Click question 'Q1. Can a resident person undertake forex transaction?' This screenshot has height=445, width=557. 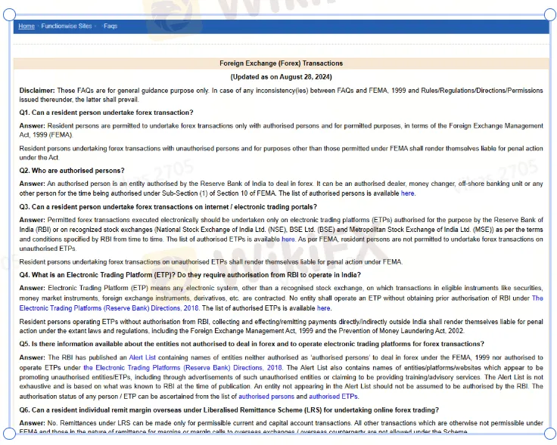(106, 113)
